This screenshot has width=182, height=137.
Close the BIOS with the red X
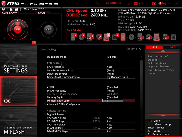pyautogui.click(x=177, y=4)
